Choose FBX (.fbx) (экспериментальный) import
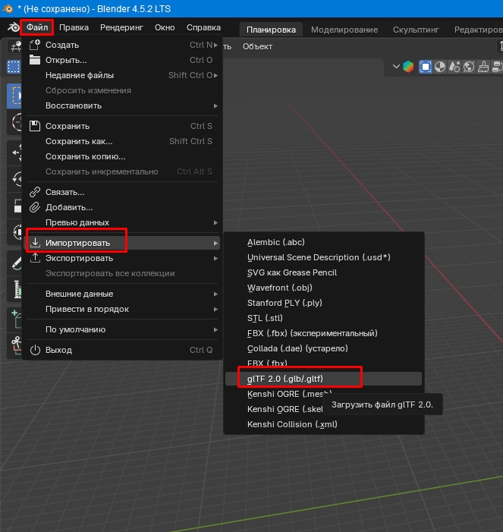503x532 pixels. point(324,333)
